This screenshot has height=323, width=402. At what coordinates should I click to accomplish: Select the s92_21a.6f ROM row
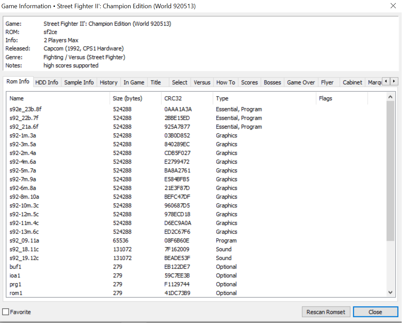pos(196,127)
